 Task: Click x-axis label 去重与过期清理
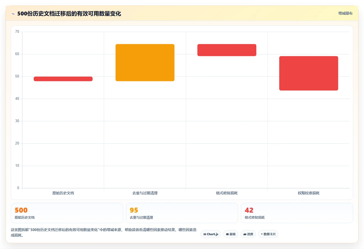pos(145,193)
